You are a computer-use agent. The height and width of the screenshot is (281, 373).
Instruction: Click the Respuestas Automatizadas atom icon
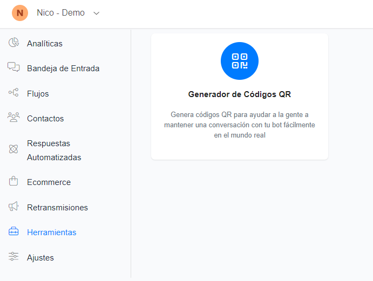click(13, 149)
